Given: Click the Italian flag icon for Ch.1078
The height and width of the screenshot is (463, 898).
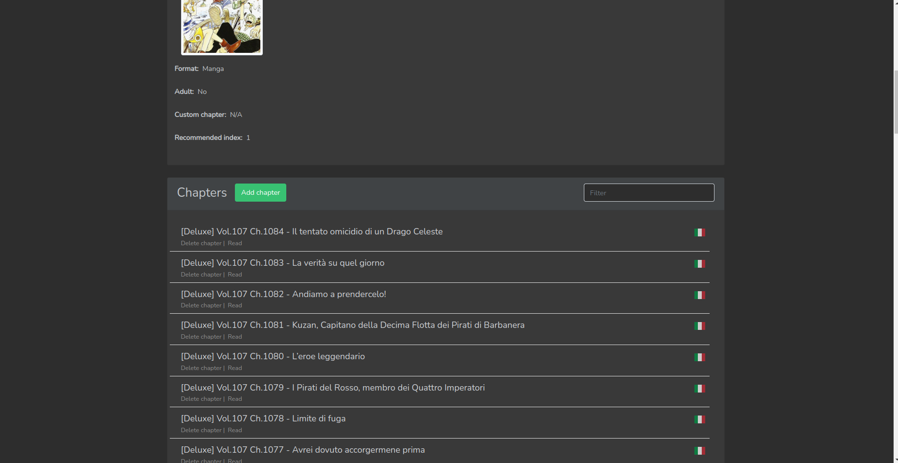Looking at the screenshot, I should [699, 419].
